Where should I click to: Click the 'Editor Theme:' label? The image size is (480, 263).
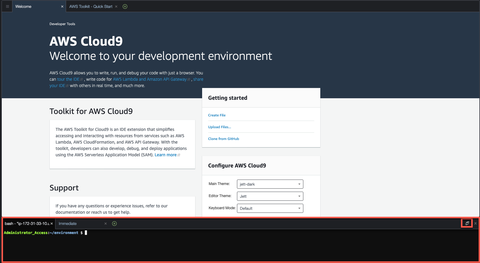point(220,196)
